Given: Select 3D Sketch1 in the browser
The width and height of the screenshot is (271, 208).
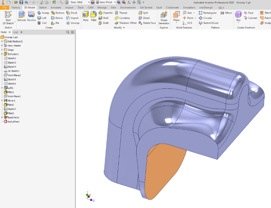Looking at the screenshot, I should click(12, 71).
